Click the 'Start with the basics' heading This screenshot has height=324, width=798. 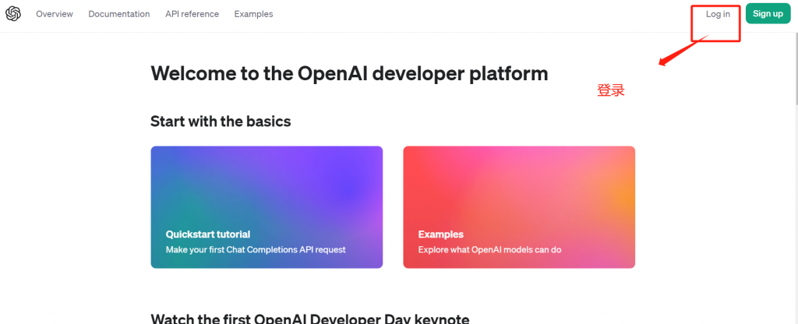coord(221,121)
